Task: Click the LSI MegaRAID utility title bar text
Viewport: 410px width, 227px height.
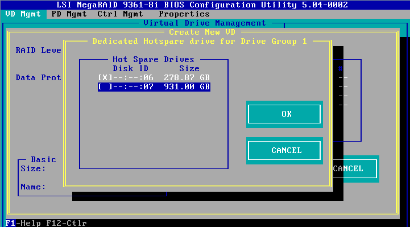Action: tap(202, 5)
